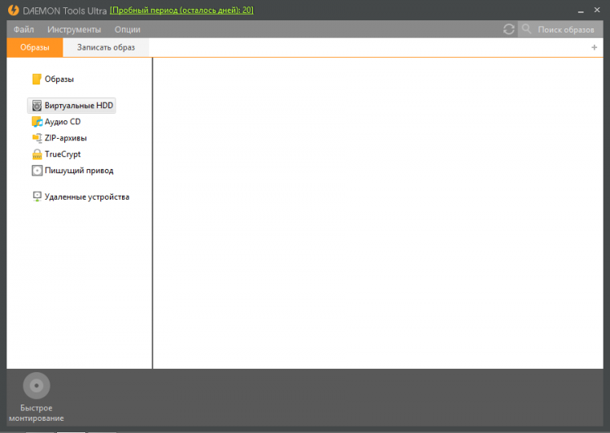Minimize the DAEMON Tools Ultra window
Image resolution: width=610 pixels, height=433 pixels.
pyautogui.click(x=581, y=11)
